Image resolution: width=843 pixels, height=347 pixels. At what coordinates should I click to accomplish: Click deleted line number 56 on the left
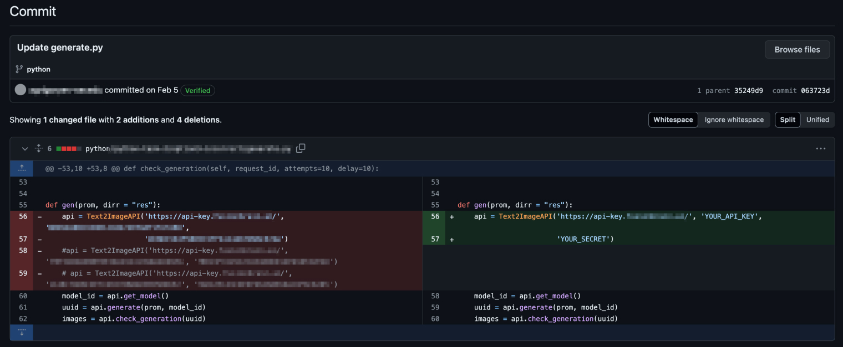point(22,216)
